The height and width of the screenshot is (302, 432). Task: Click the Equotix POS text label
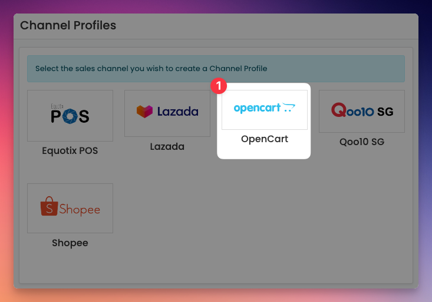(70, 151)
